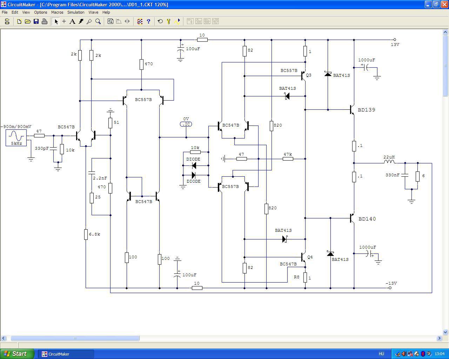The image size is (449, 359).
Task: Click the Print circuit icon
Action: point(45,21)
